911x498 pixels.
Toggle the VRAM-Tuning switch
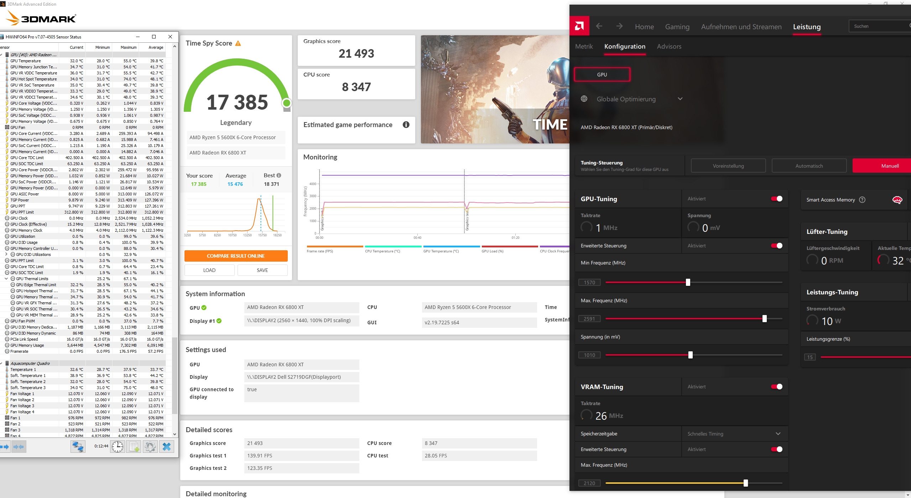777,387
